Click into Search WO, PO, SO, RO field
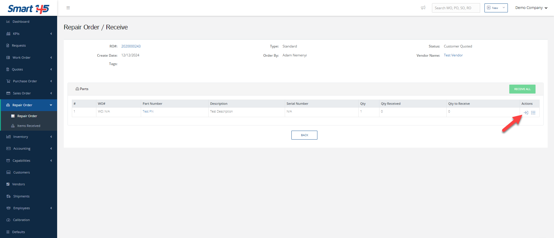The image size is (554, 238). [456, 8]
